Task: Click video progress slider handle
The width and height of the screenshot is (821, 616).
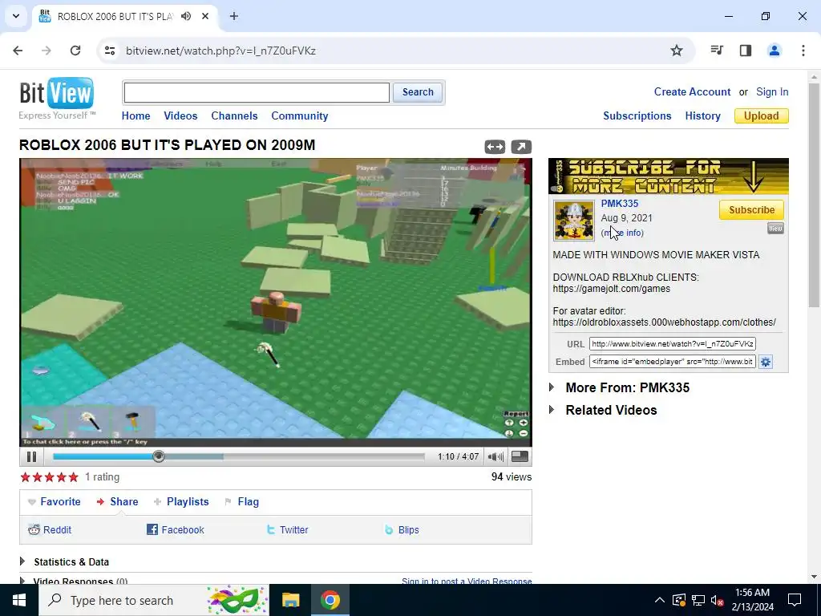Action: click(x=159, y=456)
